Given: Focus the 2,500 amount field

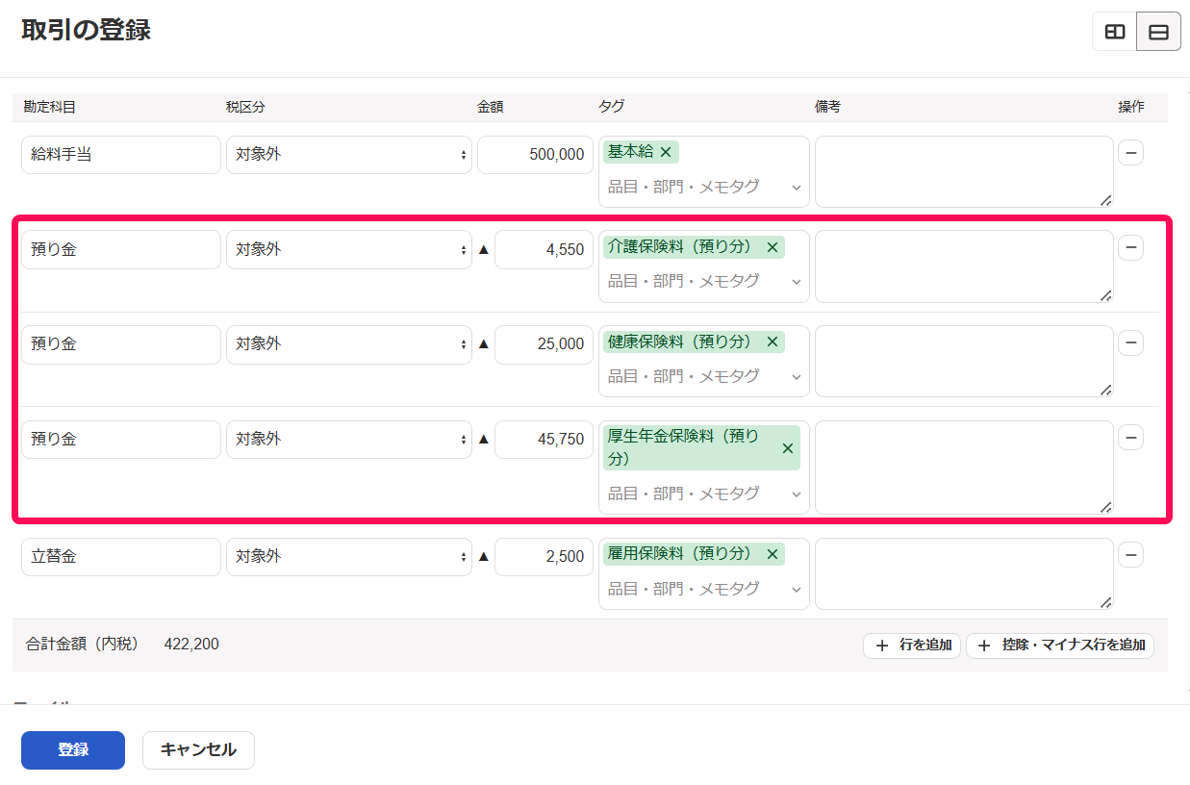Looking at the screenshot, I should click(x=544, y=557).
